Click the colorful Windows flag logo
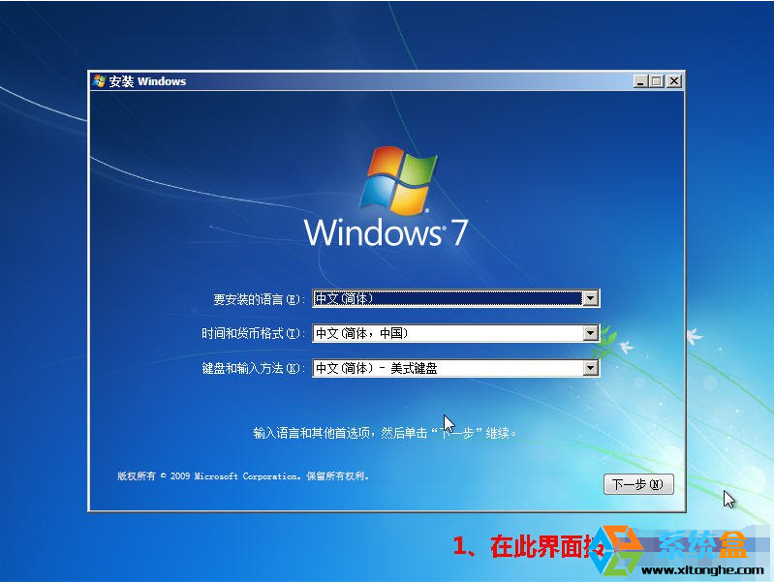 (394, 180)
